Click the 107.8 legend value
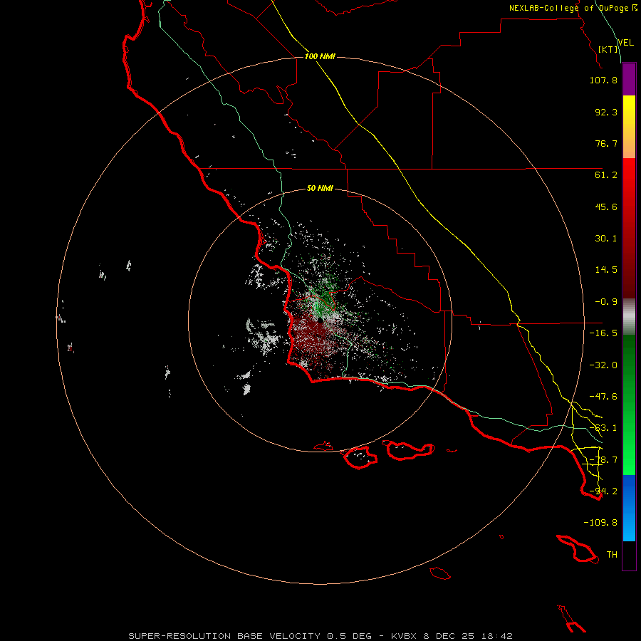The height and width of the screenshot is (641, 641). point(603,80)
